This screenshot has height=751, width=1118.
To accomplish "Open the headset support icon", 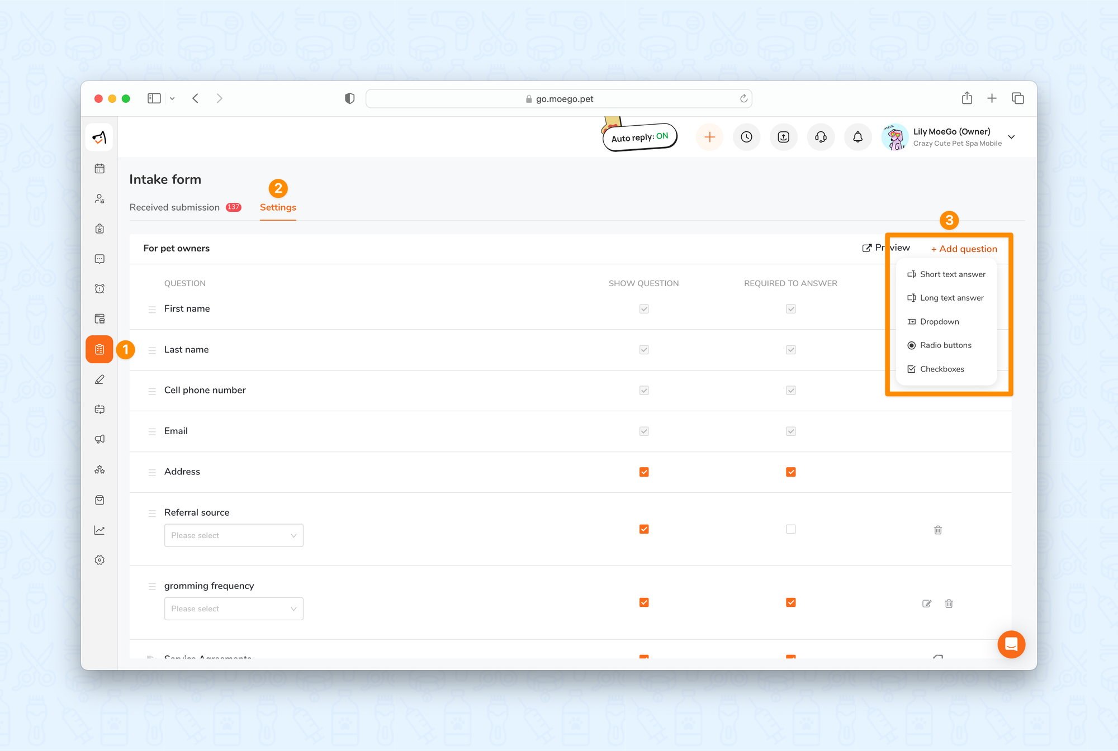I will coord(821,137).
